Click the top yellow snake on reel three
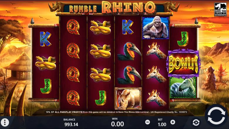 click(x=100, y=28)
